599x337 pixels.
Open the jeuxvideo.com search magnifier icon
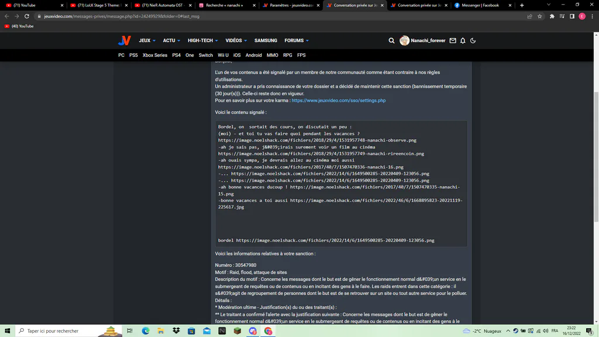coord(391,40)
